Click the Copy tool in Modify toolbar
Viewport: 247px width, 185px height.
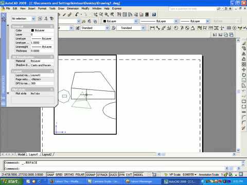[243, 48]
